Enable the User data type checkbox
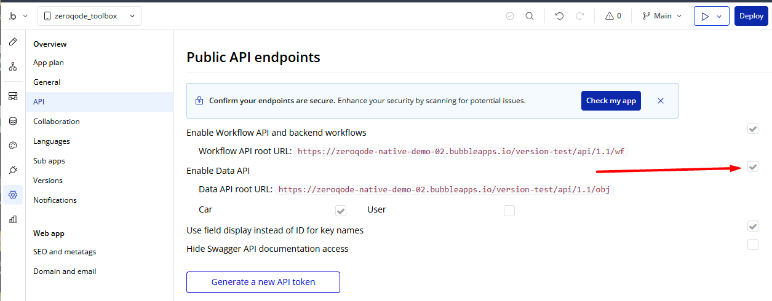 point(509,211)
